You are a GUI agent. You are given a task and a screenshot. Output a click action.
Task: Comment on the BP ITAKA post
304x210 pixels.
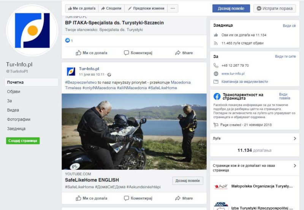tap(138, 53)
